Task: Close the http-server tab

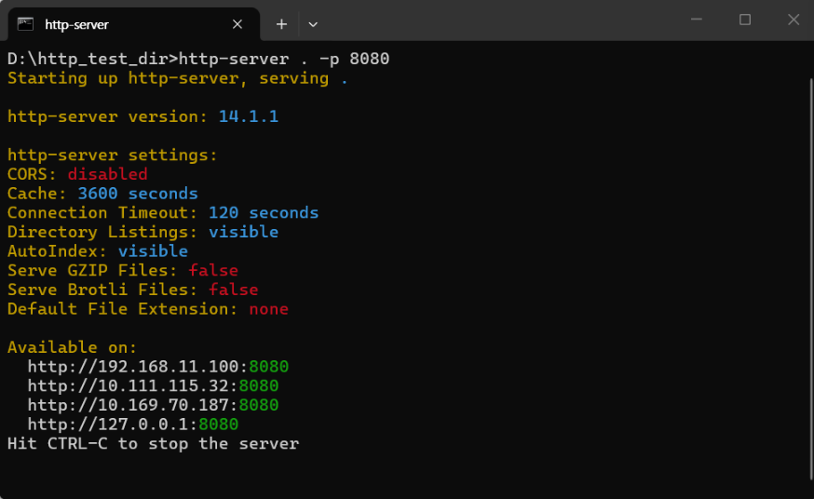Action: 237,23
